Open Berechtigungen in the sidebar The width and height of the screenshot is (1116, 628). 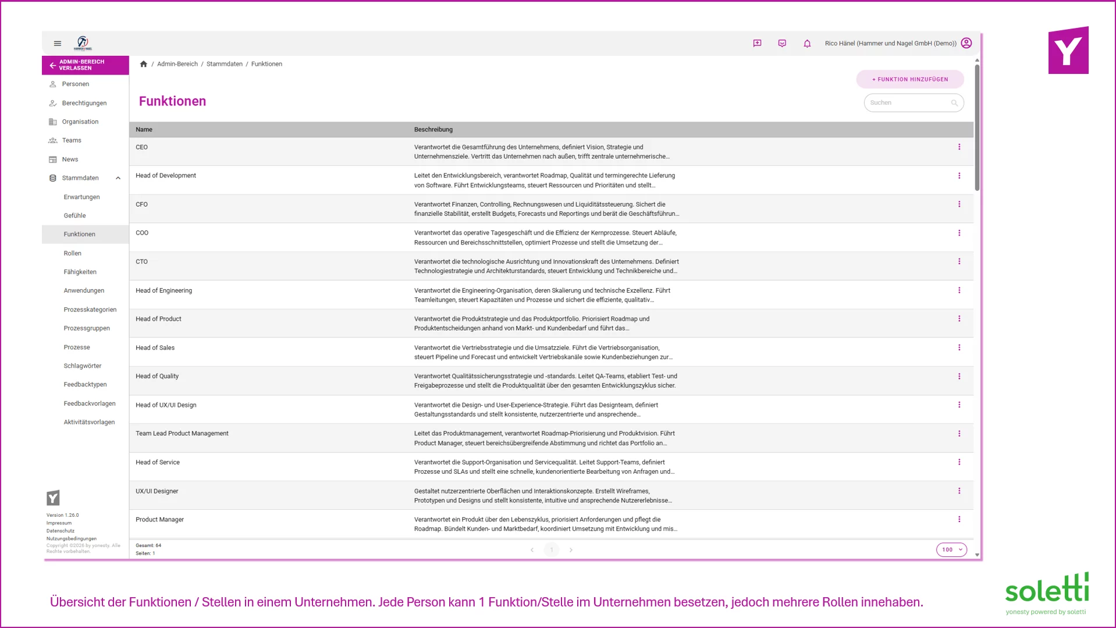pyautogui.click(x=86, y=103)
